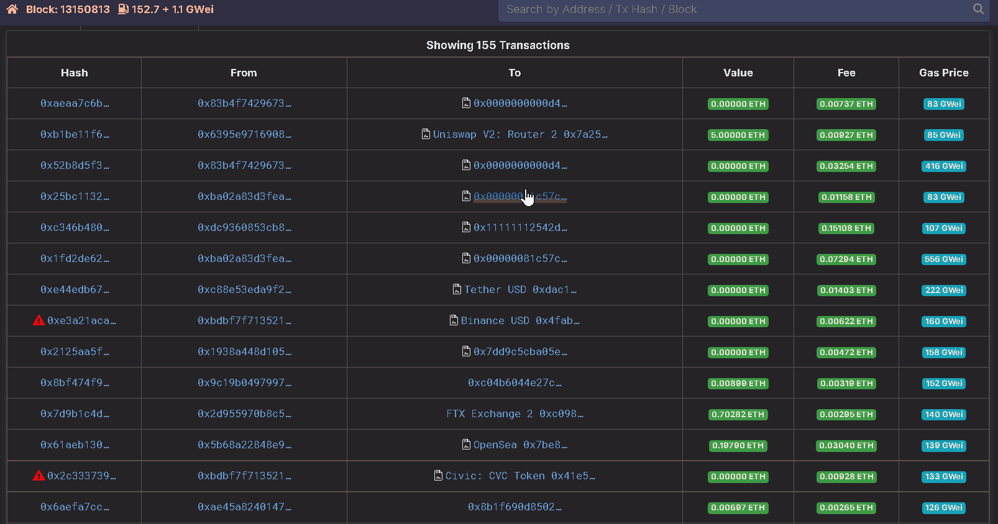Open sender address 0x9c19b0497997
The width and height of the screenshot is (998, 524).
(x=244, y=383)
